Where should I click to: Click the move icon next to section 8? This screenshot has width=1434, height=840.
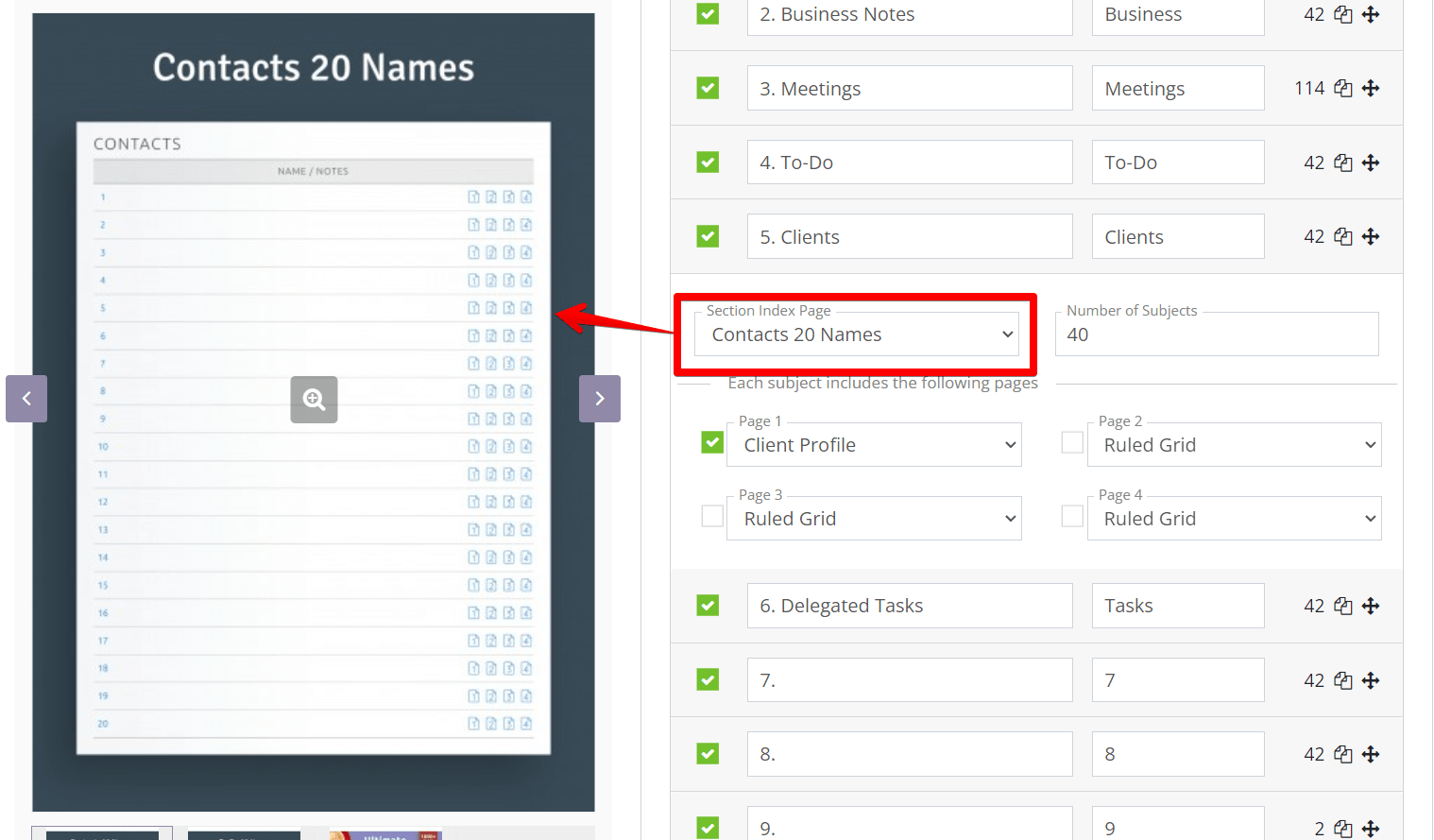point(1371,753)
